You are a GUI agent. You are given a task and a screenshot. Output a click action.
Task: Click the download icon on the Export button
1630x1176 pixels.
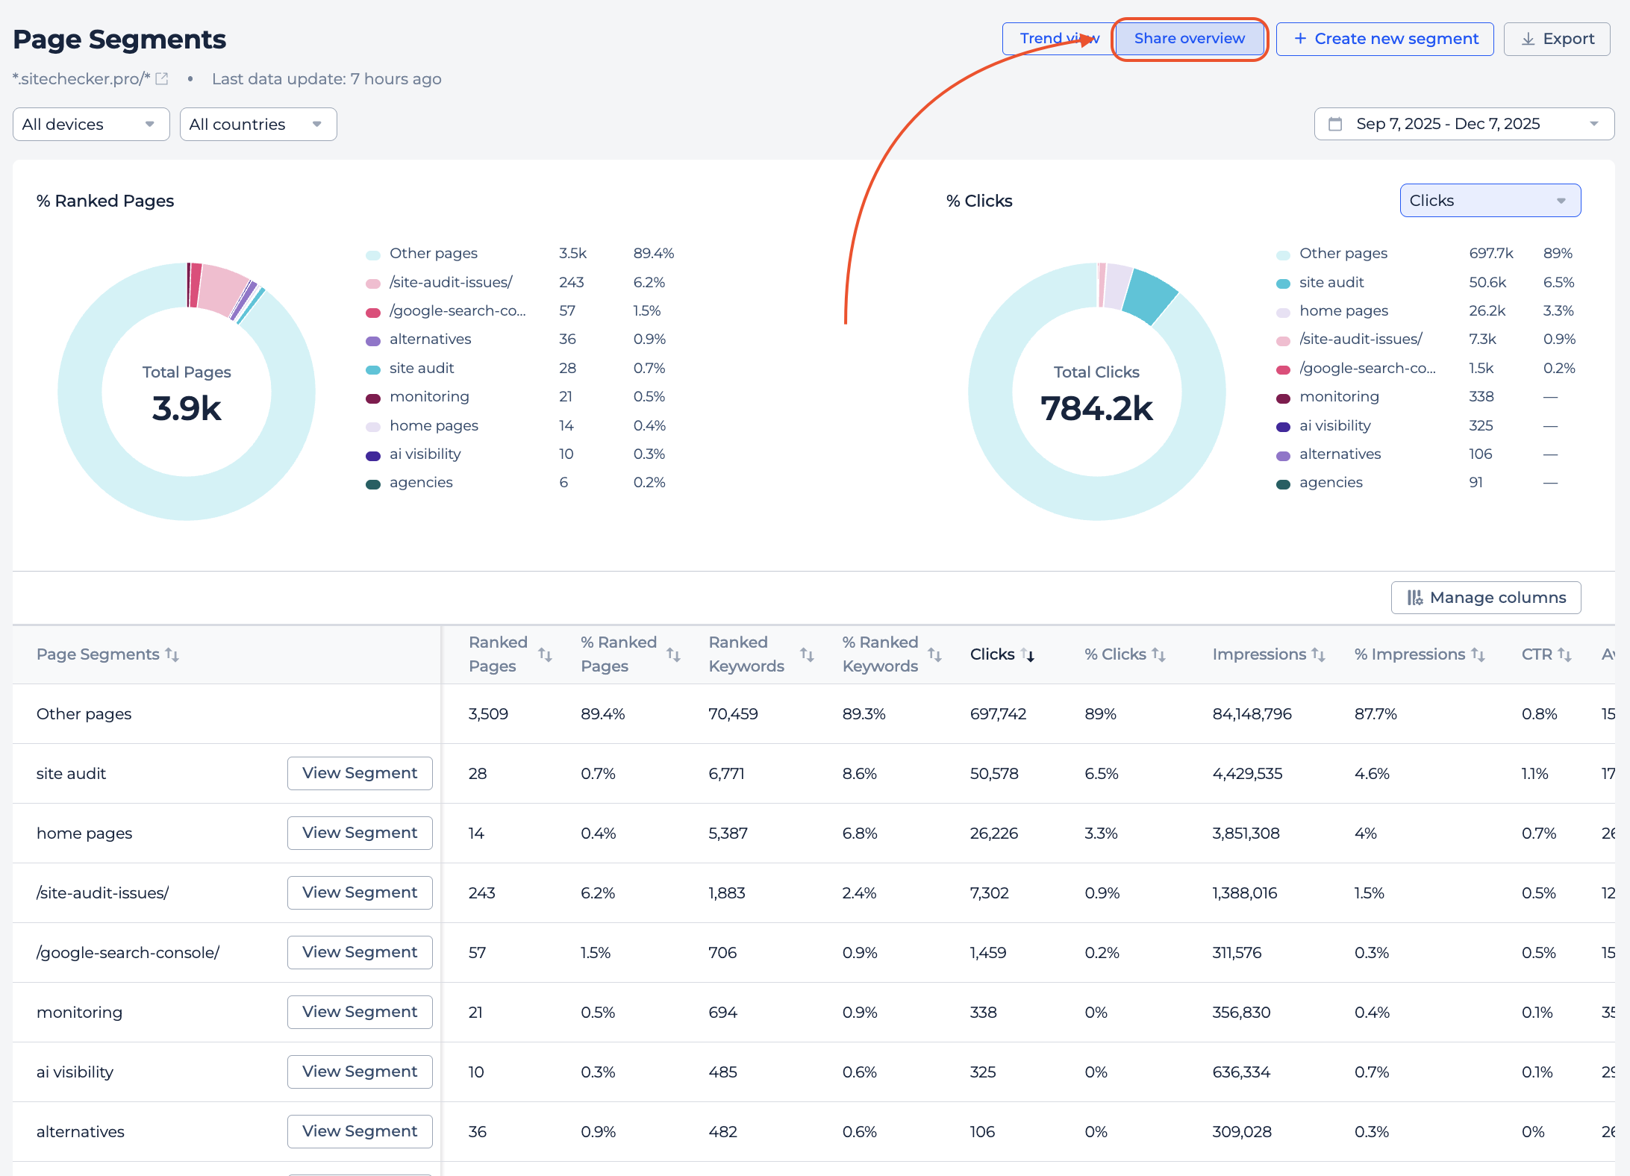[x=1528, y=39]
